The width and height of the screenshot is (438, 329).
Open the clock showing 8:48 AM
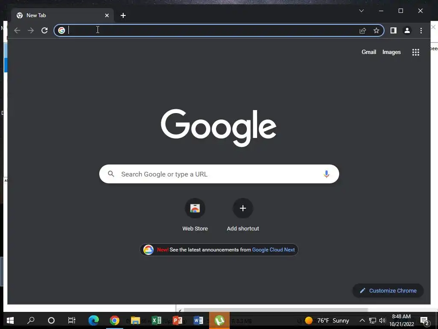(x=402, y=320)
